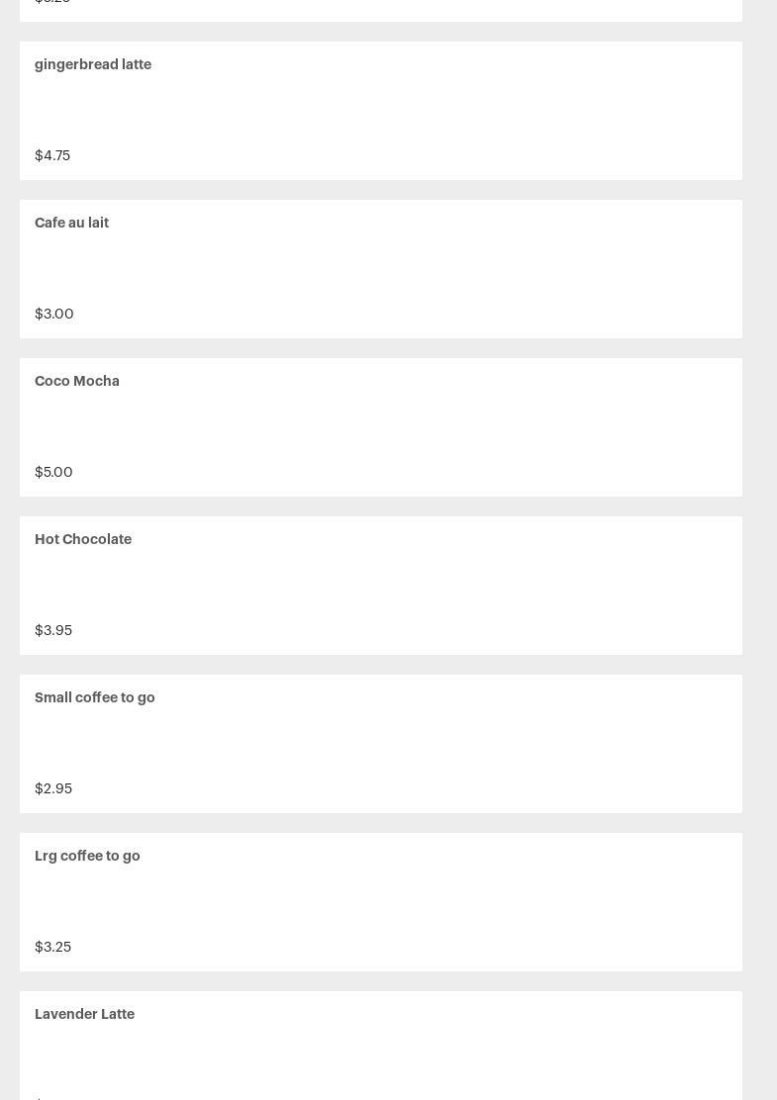Click the $5.00 Coco Mocha price

53,472
